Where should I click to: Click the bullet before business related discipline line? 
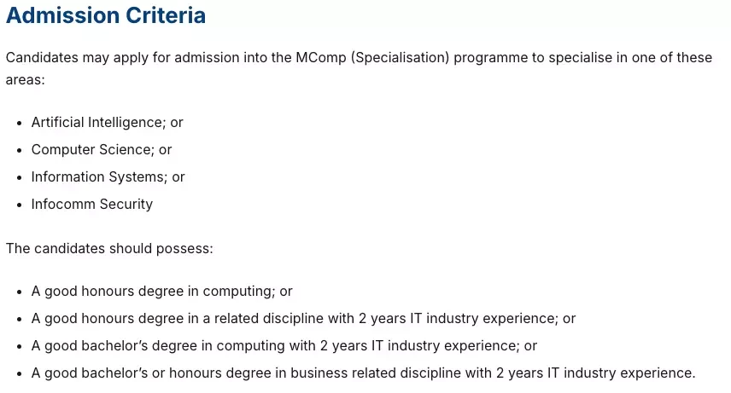pyautogui.click(x=19, y=374)
